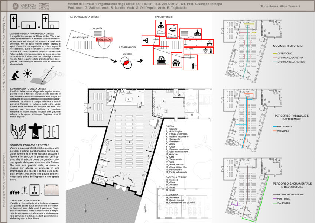Click 'CAPPELLA FERIALE' legend heading
315x223 pixels.
coord(176,177)
